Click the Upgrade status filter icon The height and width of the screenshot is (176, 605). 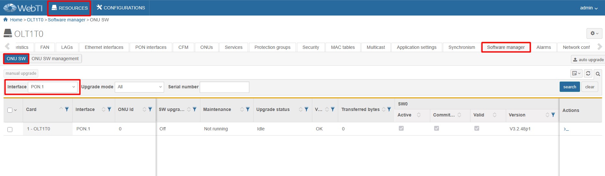306,109
